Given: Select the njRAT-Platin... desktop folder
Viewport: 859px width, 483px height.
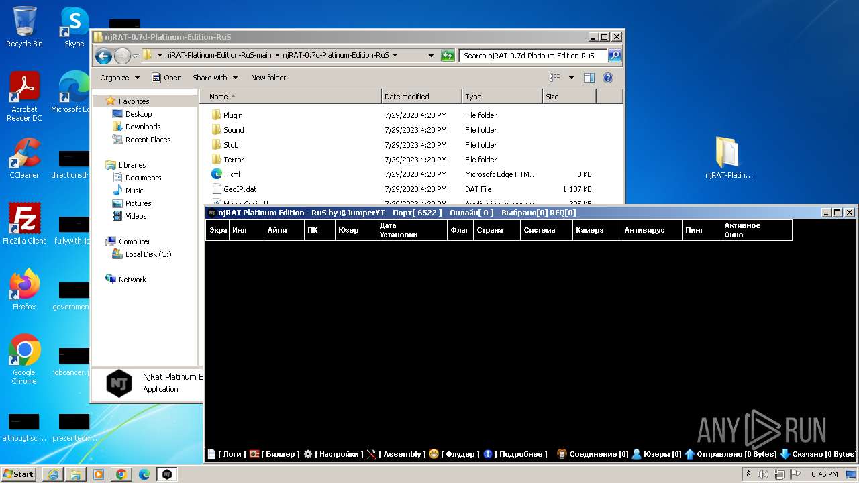Looking at the screenshot, I should (729, 158).
